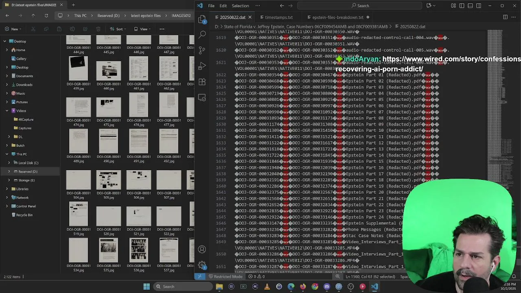Add a new File Explorer tab
This screenshot has width=521, height=293.
(x=73, y=5)
